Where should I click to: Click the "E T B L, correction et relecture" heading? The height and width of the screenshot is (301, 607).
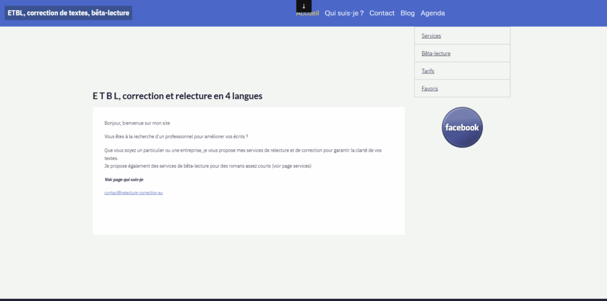pyautogui.click(x=177, y=96)
